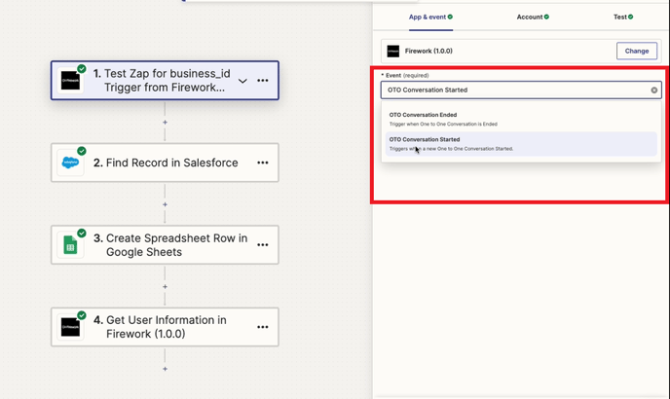The height and width of the screenshot is (399, 670).
Task: Add a step between steps 2 and 3
Action: click(165, 204)
